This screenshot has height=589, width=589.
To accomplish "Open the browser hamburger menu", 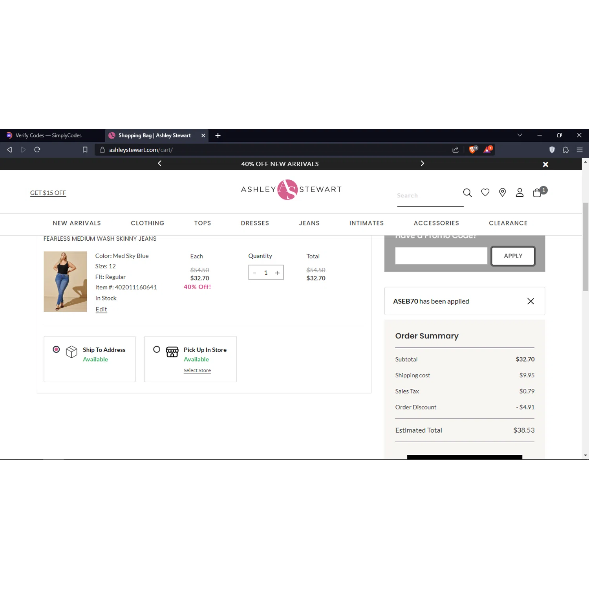I will (x=580, y=150).
